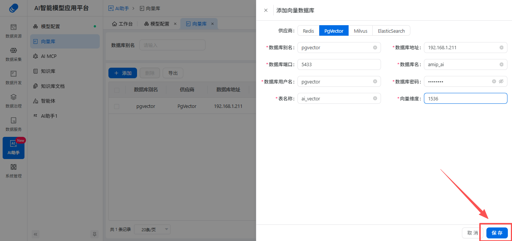Select PgVector as 供应商

(x=334, y=31)
